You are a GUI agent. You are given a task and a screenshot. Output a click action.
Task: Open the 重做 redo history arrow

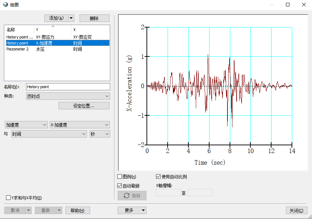[x=59, y=210]
